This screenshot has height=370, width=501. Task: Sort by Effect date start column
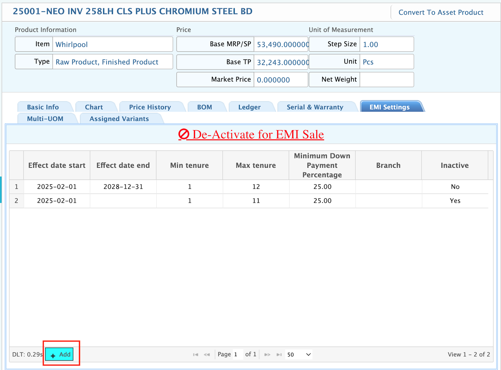pos(57,165)
